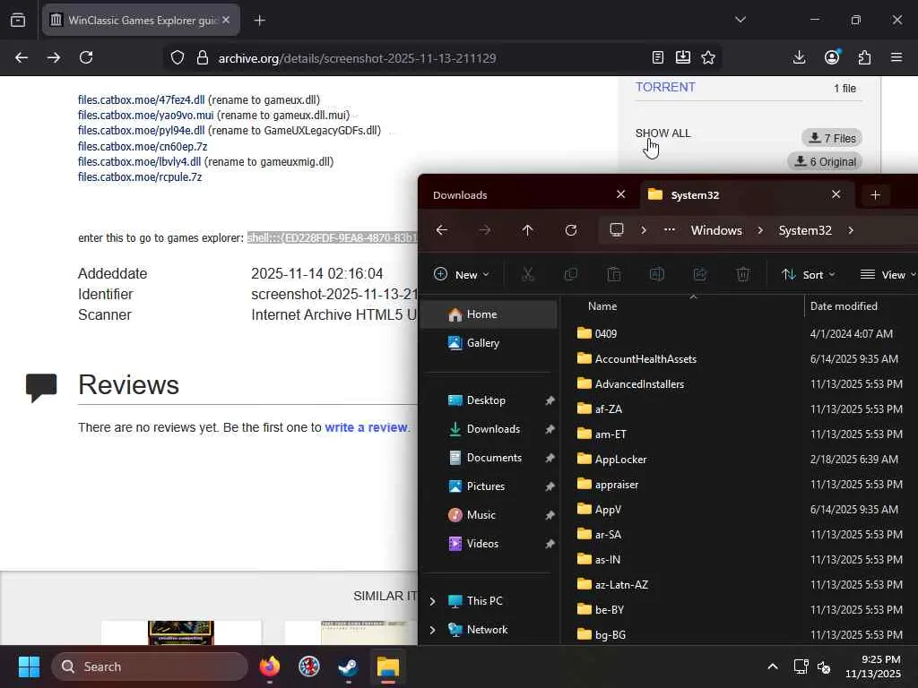
Task: Click files.catbox.moe/rcpule.7z link
Action: coord(140,176)
